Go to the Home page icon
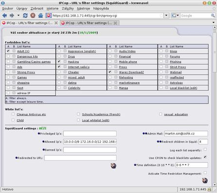 pos(40,16)
